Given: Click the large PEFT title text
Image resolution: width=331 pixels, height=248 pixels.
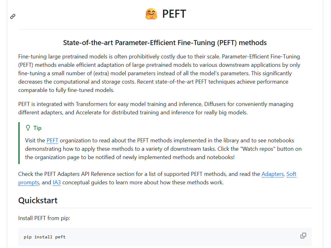Looking at the screenshot, I should coord(174,14).
